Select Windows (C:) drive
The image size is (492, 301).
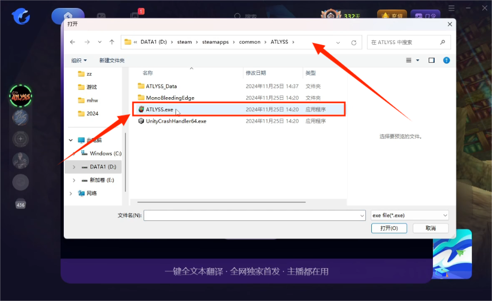point(101,153)
